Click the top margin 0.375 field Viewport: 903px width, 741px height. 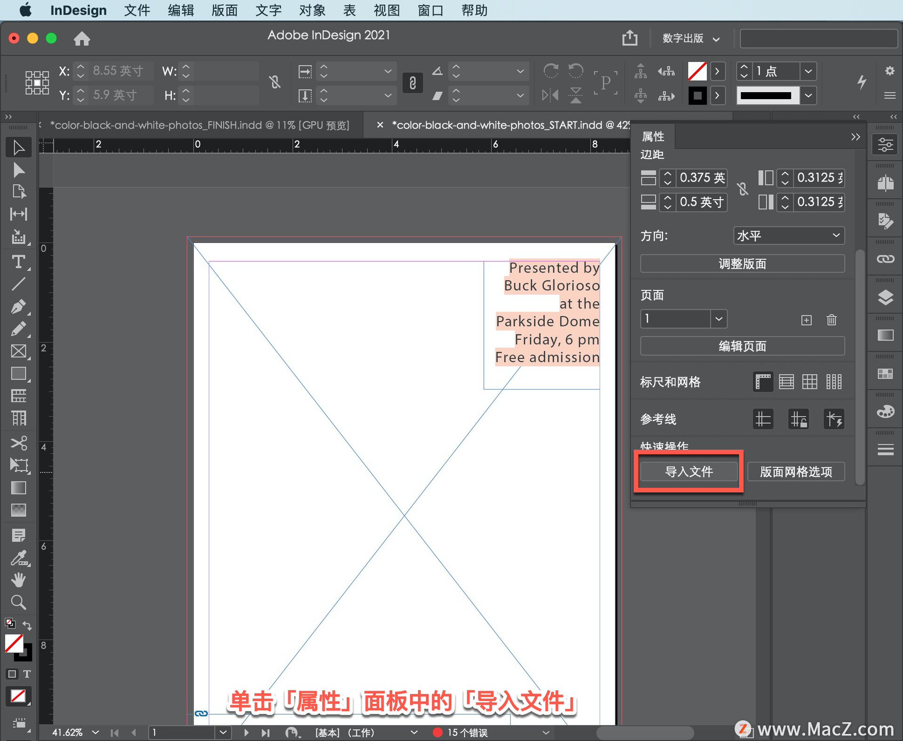tap(701, 178)
